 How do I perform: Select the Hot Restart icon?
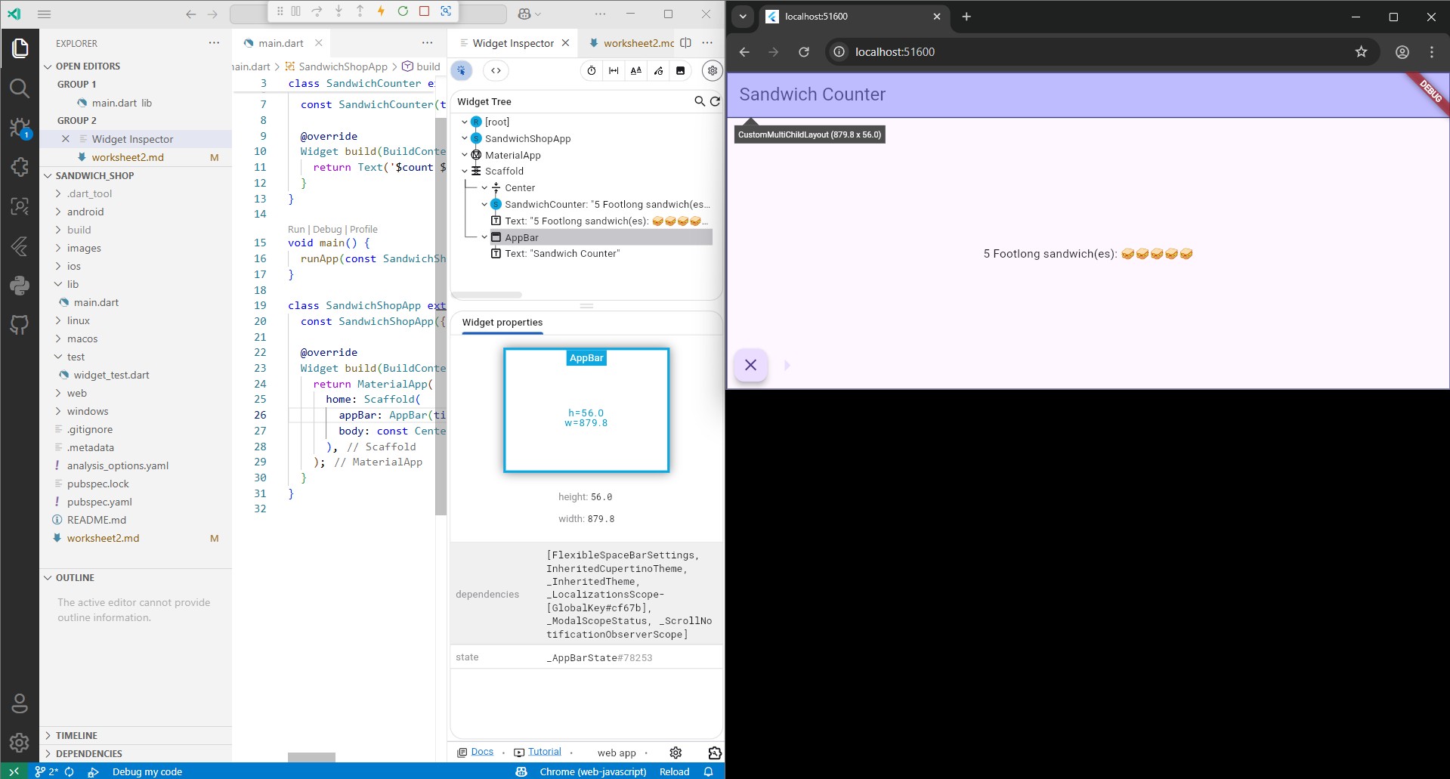click(x=403, y=11)
